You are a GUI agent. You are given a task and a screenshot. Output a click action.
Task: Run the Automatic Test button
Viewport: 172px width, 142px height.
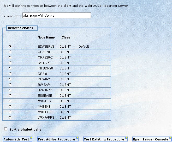17,139
